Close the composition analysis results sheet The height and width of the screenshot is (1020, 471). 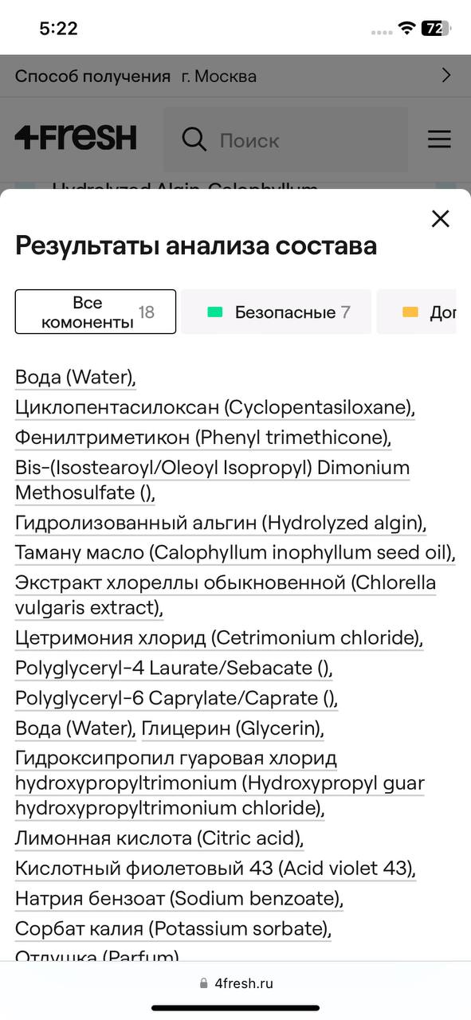440,218
